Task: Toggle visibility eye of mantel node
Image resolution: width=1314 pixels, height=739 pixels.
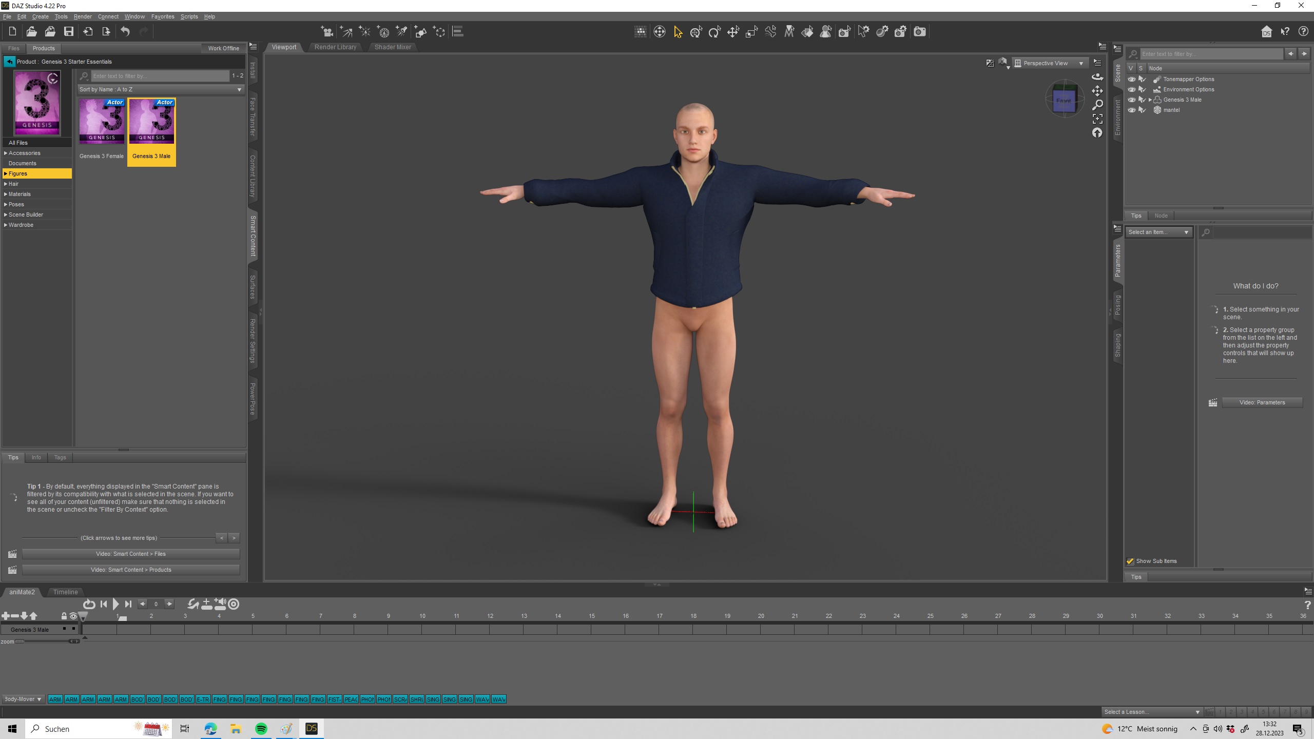Action: coord(1131,110)
